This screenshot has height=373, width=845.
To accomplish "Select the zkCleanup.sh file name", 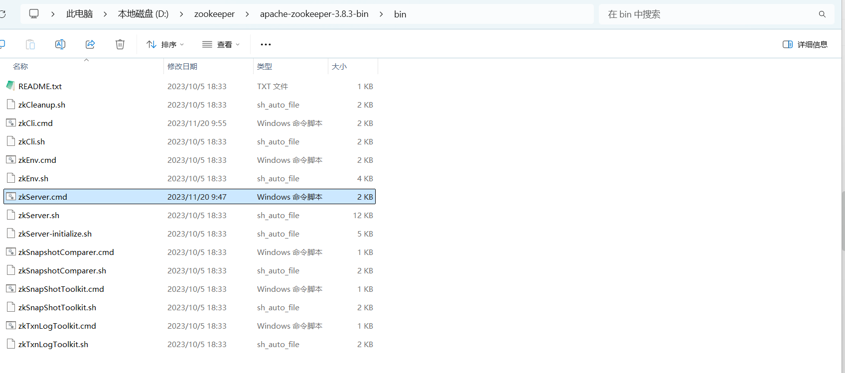I will tap(42, 105).
